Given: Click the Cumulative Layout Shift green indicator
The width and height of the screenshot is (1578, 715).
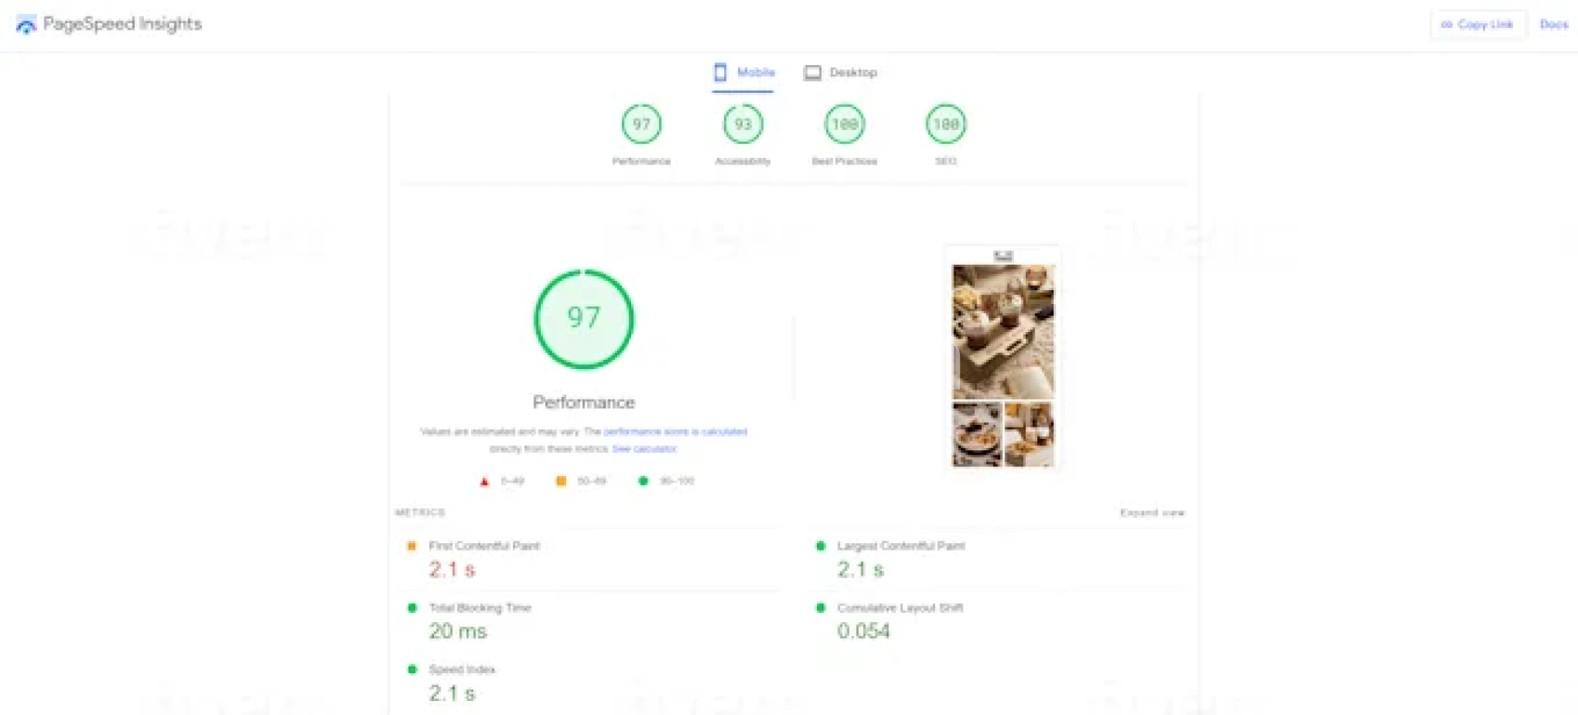Looking at the screenshot, I should pyautogui.click(x=820, y=608).
